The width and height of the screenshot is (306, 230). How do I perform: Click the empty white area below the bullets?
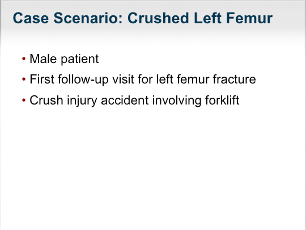(x=153, y=166)
